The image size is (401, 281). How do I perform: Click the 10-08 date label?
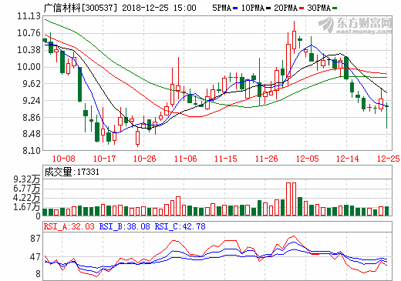(x=63, y=159)
